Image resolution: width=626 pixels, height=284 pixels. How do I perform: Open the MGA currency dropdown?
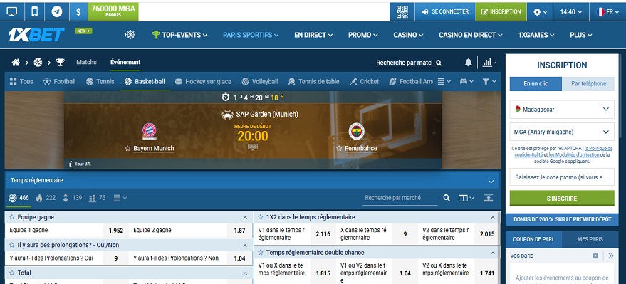562,132
